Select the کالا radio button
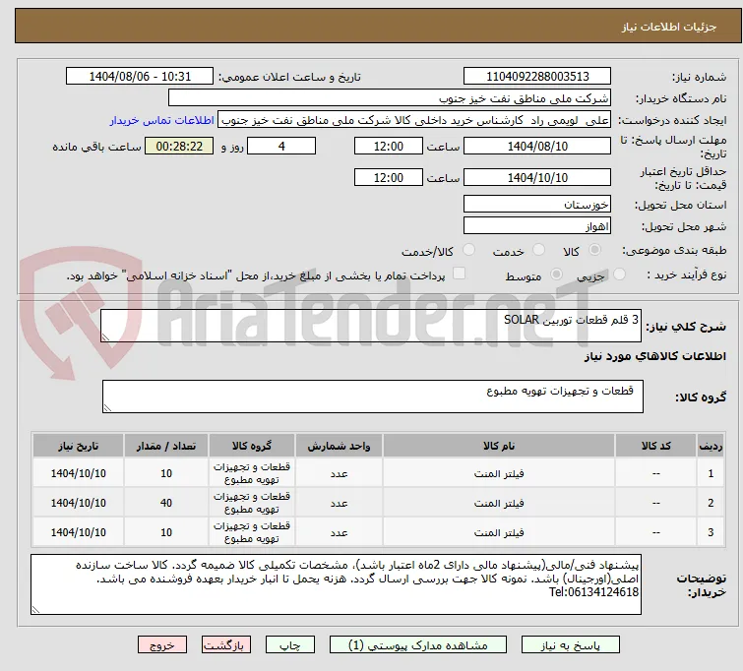 (x=594, y=250)
